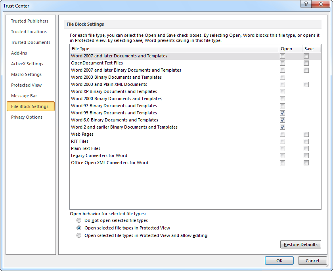Tick Open for Word XP Binary Documents

click(x=282, y=91)
